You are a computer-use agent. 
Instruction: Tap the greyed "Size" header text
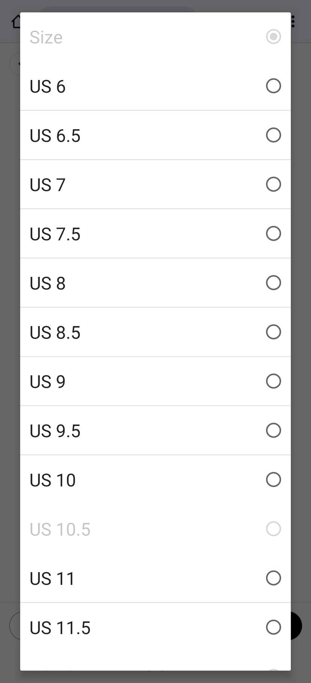click(46, 37)
